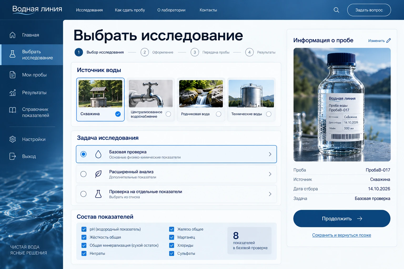Select the Скважина well thumbnail
Viewport: 404px width, 269px height.
(100, 94)
